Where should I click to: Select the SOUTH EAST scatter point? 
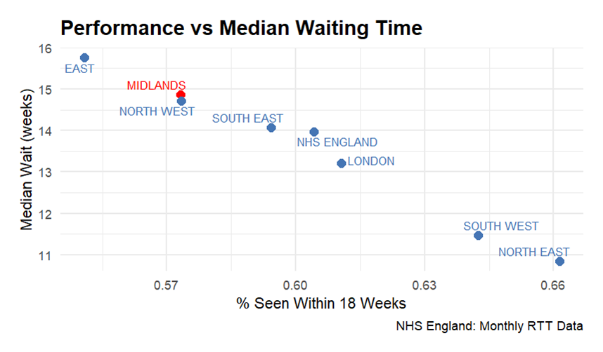271,128
